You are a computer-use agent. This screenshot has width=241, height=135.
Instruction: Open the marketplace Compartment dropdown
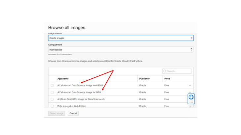(121, 50)
